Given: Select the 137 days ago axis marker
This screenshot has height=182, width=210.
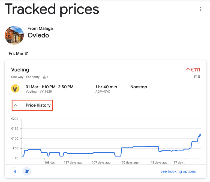Looking at the screenshot, I should pyautogui.click(x=73, y=163).
